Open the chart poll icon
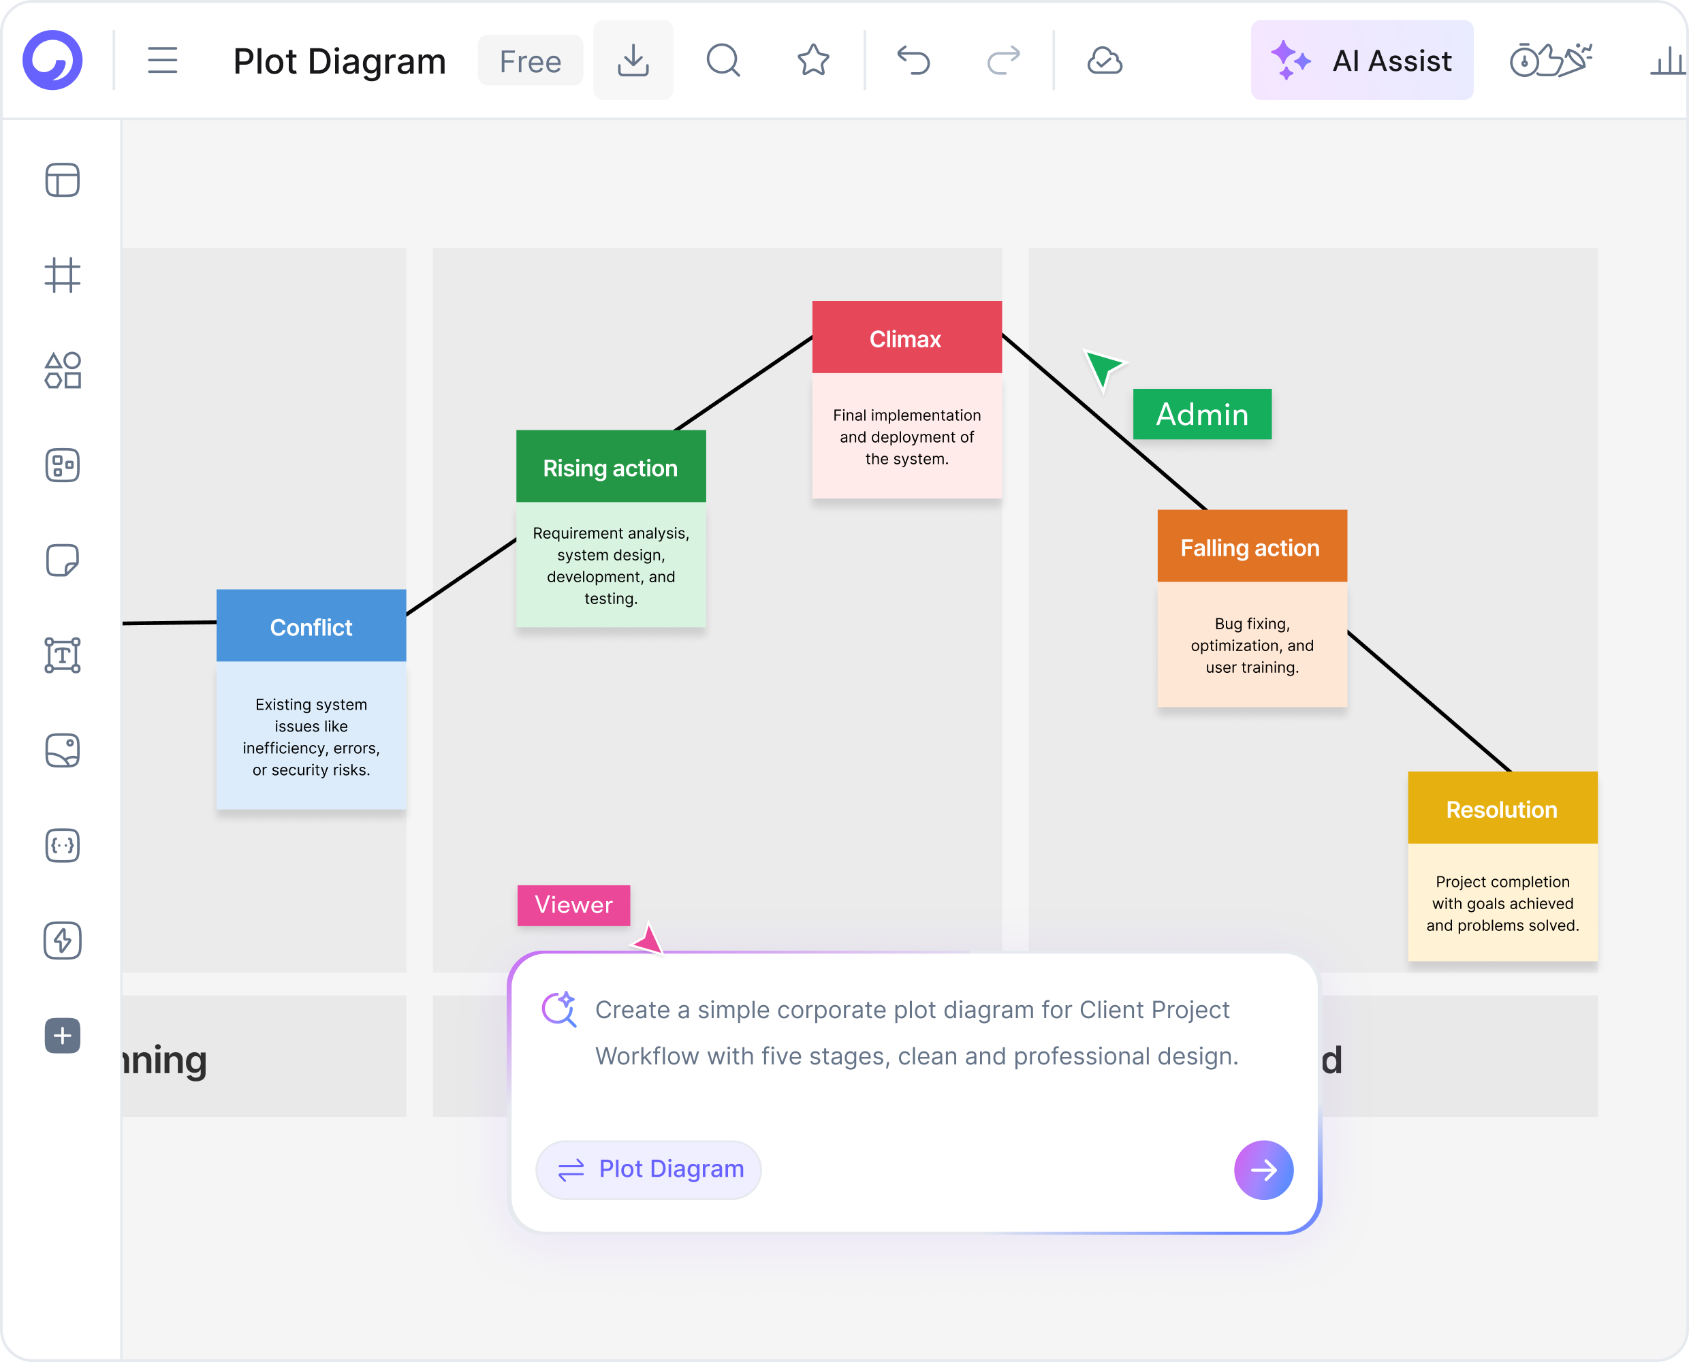This screenshot has height=1362, width=1689. [x=1669, y=61]
